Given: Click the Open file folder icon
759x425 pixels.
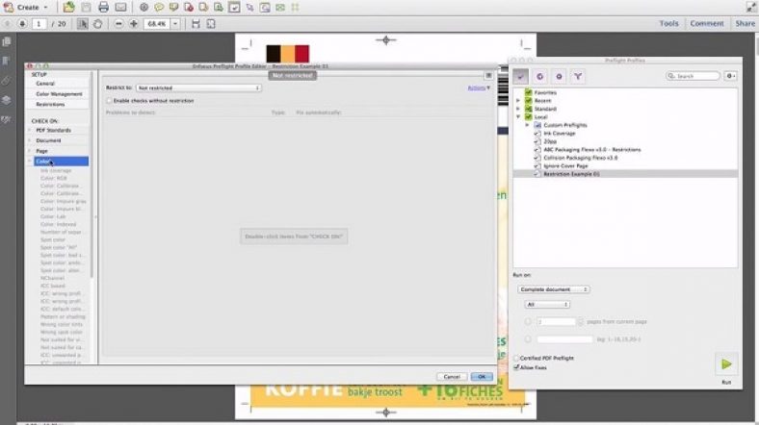Looking at the screenshot, I should point(68,8).
